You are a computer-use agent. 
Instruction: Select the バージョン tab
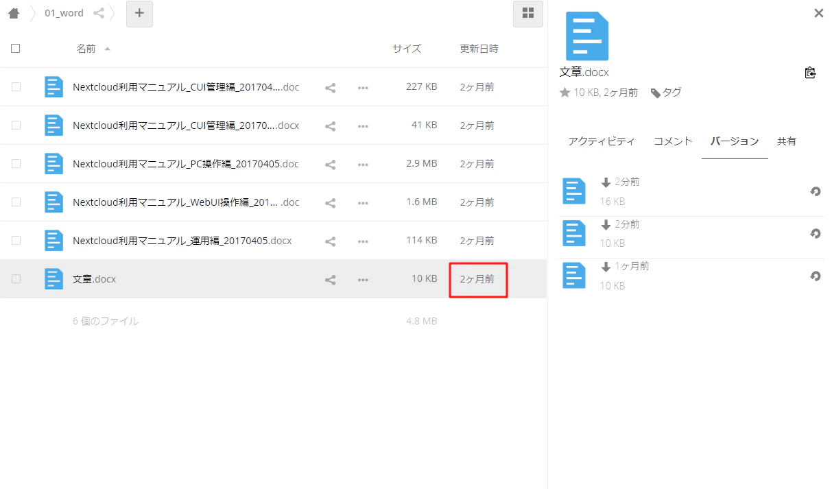click(735, 141)
